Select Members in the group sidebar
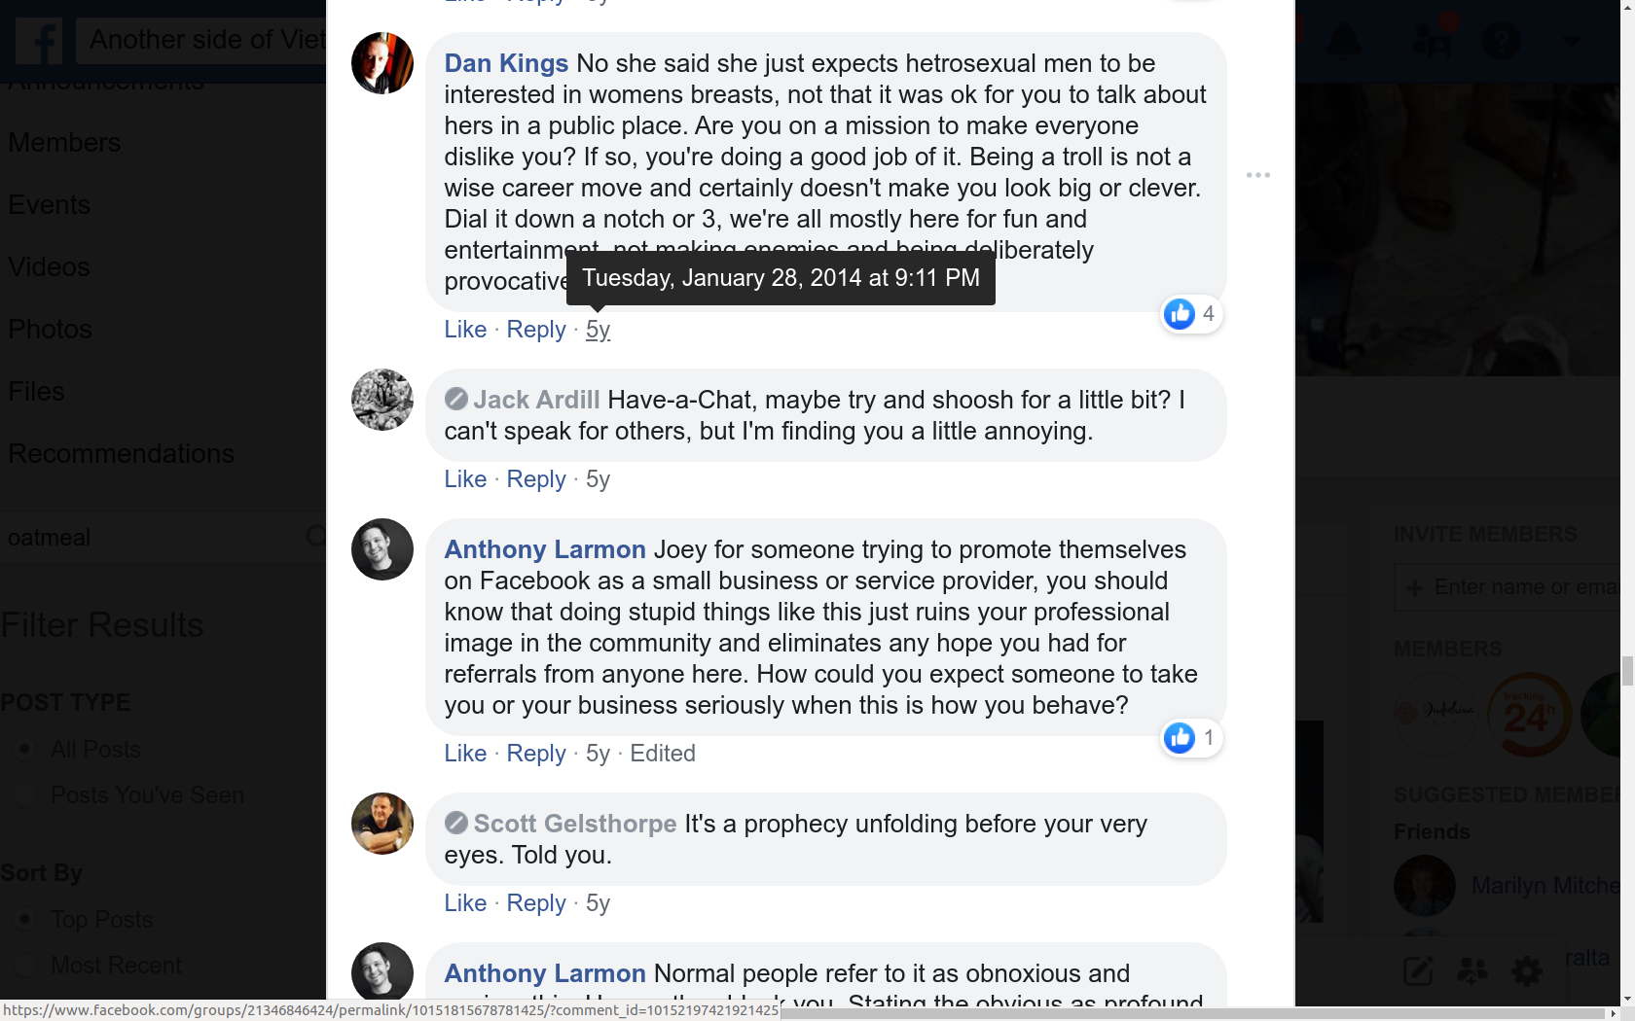Viewport: 1635px width, 1021px height. click(x=63, y=142)
